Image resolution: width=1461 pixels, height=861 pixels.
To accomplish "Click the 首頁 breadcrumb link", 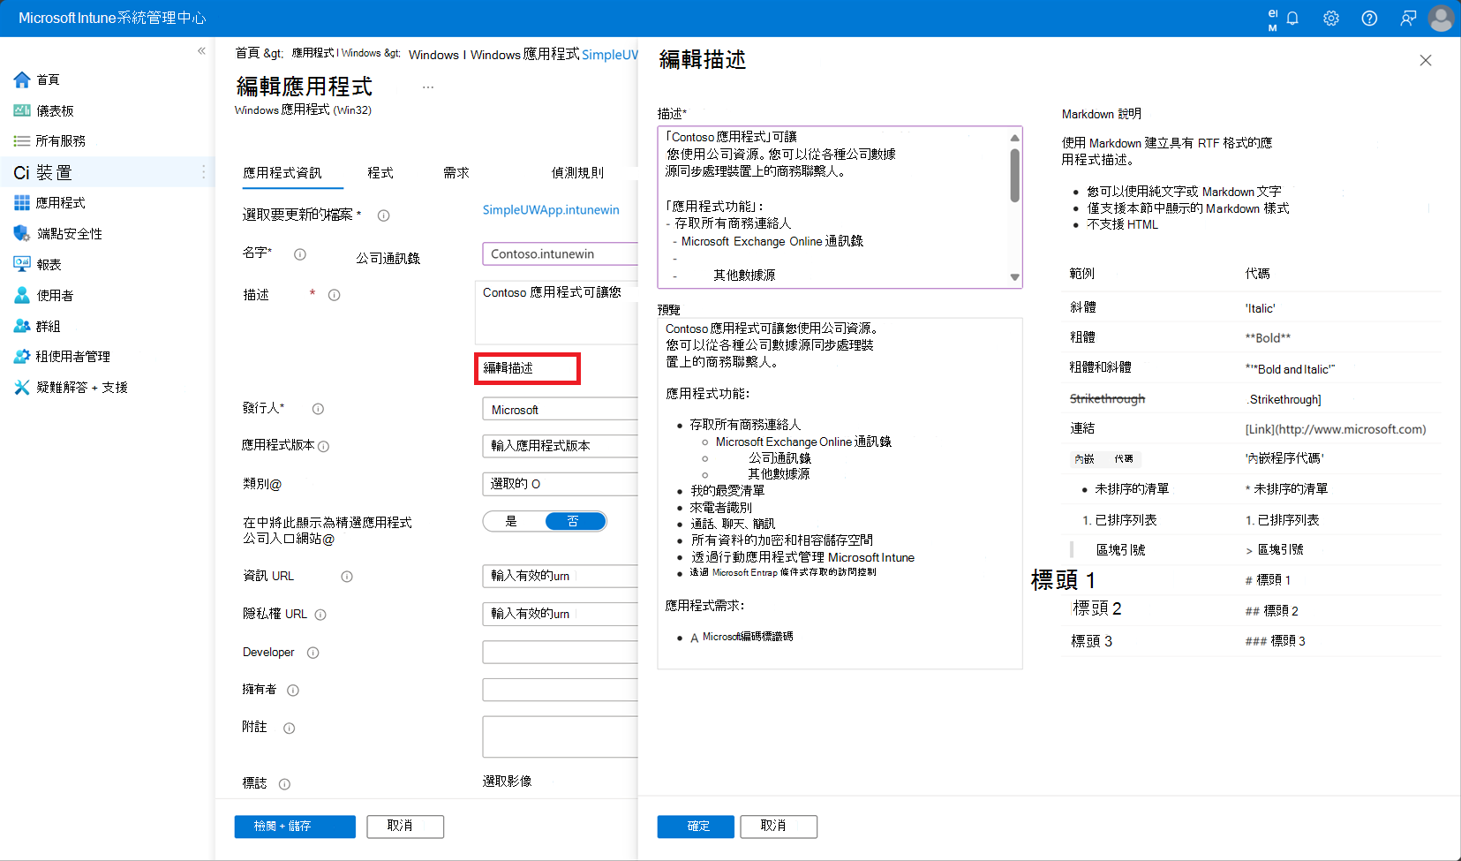I will [x=247, y=53].
